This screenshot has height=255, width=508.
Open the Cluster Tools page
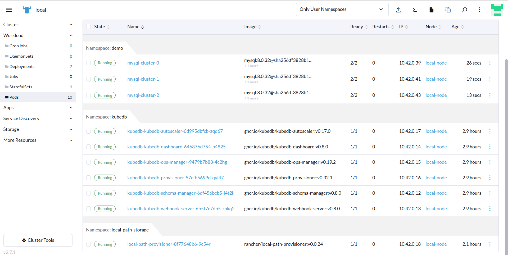38,240
